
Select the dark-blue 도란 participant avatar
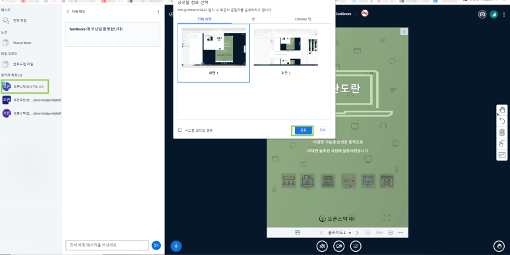pos(7,100)
